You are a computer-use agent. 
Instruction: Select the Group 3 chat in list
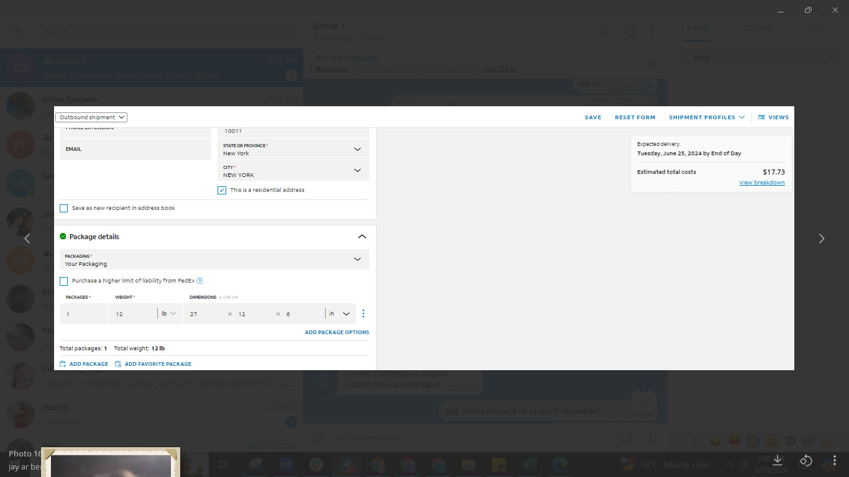152,68
